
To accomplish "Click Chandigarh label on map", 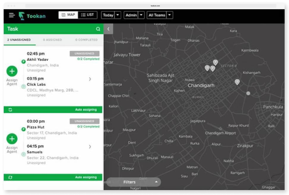I will tap(201, 86).
